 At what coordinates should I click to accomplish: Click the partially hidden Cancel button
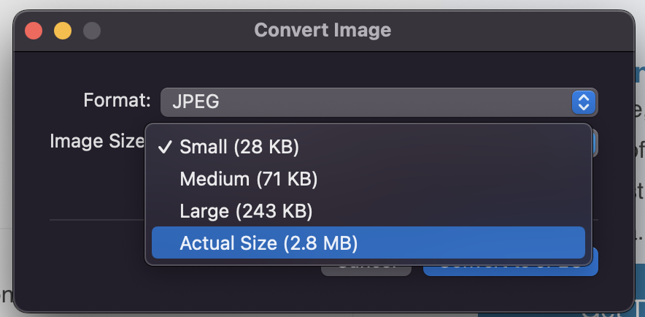click(x=366, y=270)
